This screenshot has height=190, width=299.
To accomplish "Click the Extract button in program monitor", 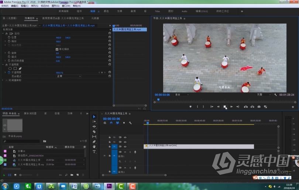I will pyautogui.click(x=252, y=107).
